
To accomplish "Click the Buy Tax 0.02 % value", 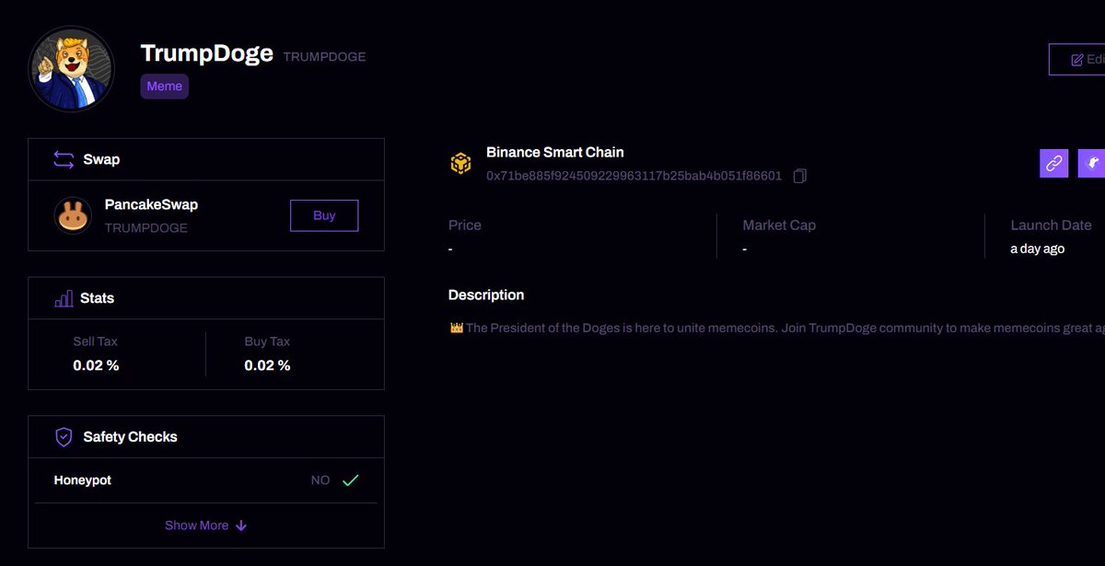I will coord(267,365).
